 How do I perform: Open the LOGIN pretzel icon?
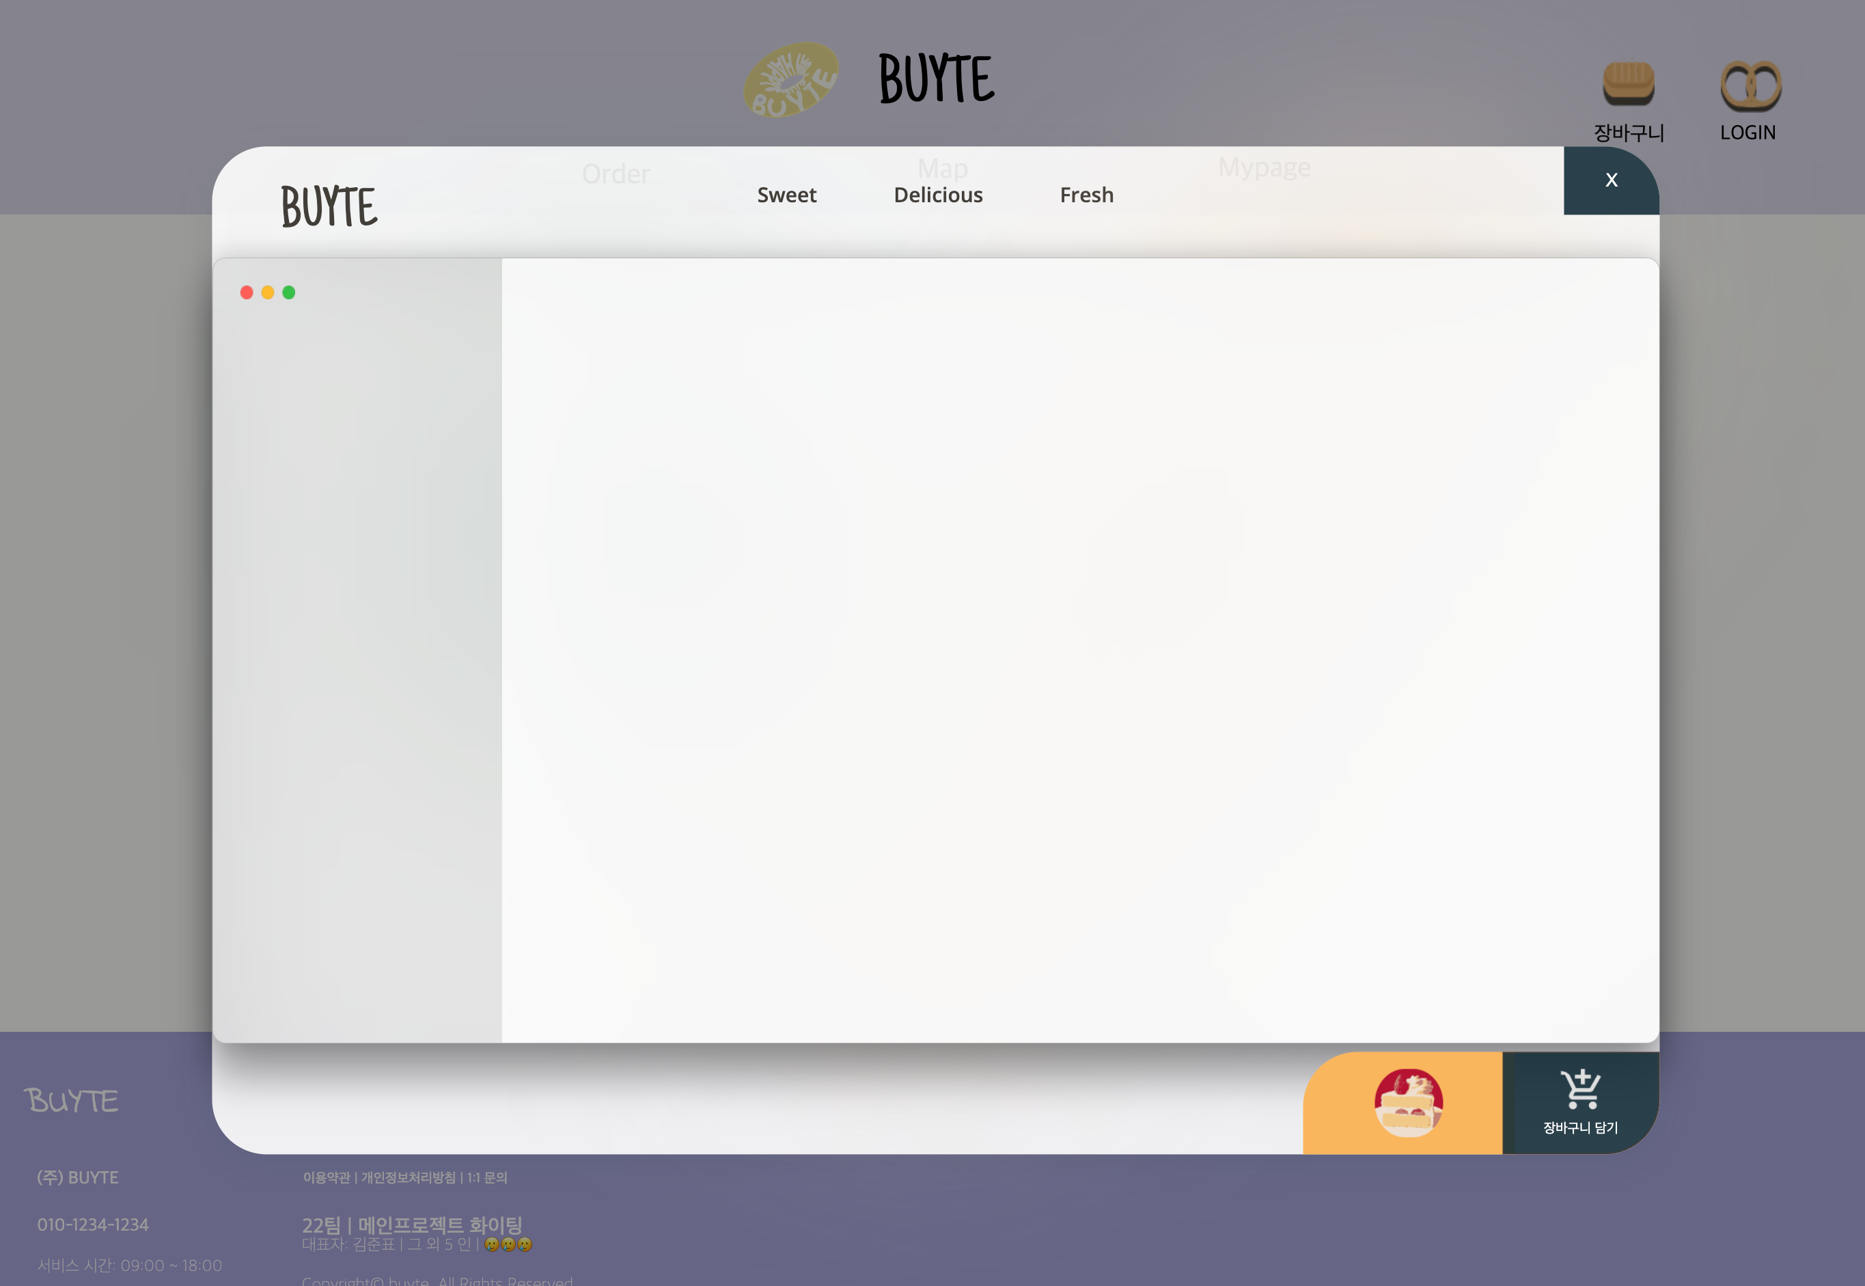(x=1751, y=85)
